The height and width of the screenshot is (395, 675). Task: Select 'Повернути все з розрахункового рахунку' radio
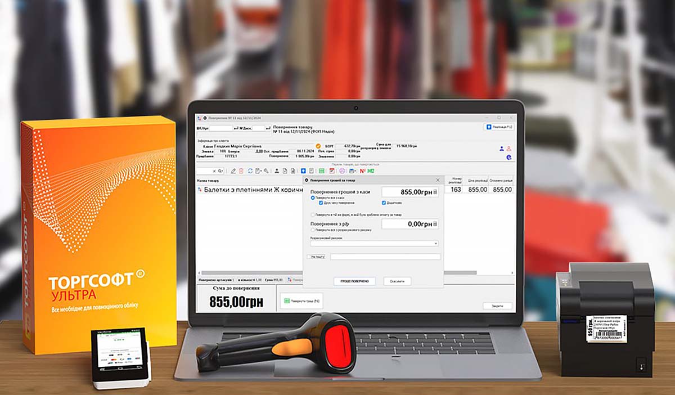[313, 230]
